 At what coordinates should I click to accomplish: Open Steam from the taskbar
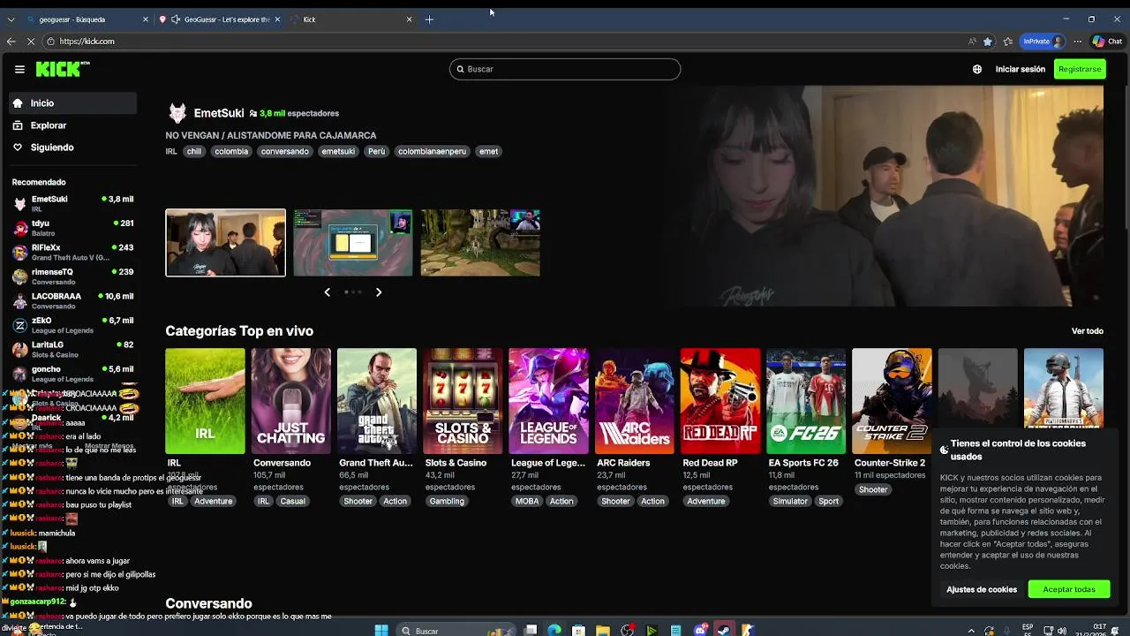[724, 631]
